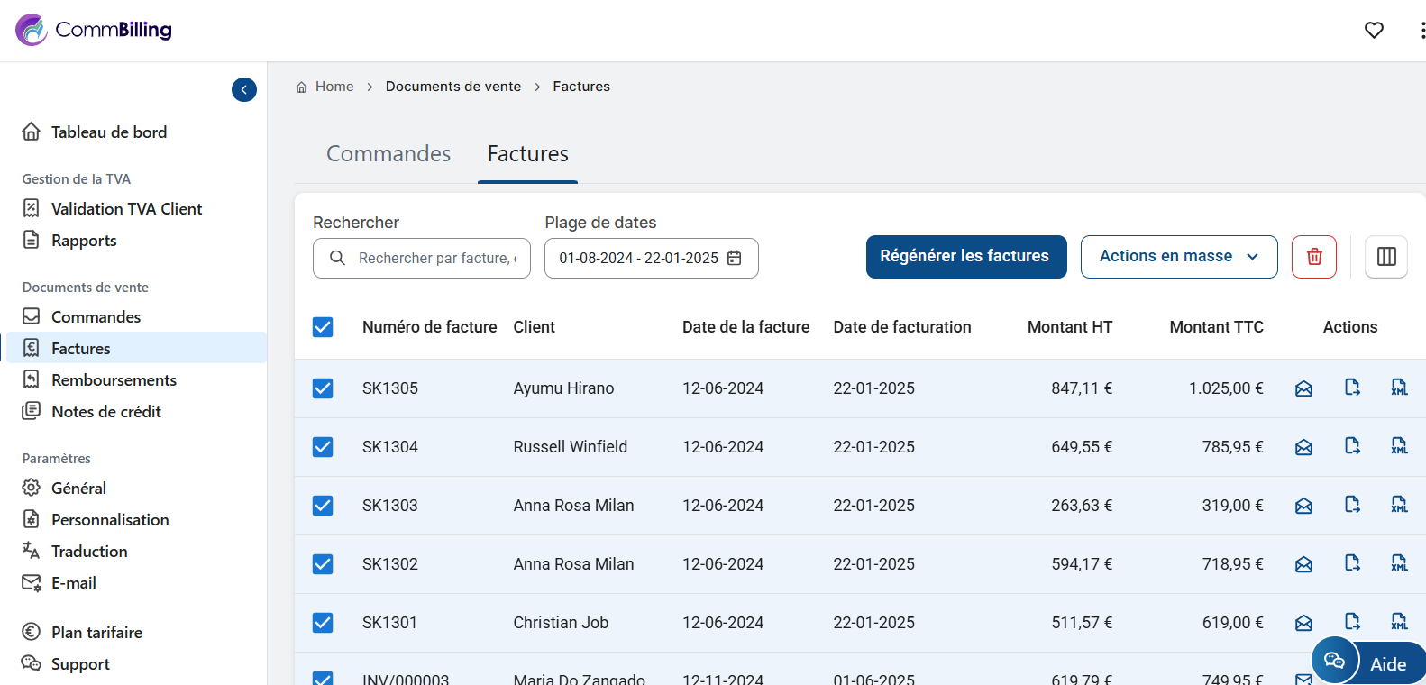The width and height of the screenshot is (1426, 685).
Task: Focus the Rechercher par facture search field
Action: (436, 259)
